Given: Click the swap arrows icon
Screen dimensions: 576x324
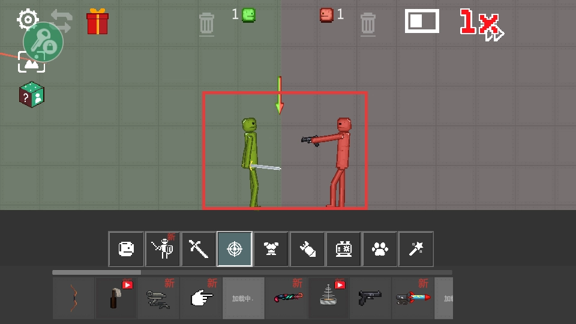Looking at the screenshot, I should tap(61, 20).
